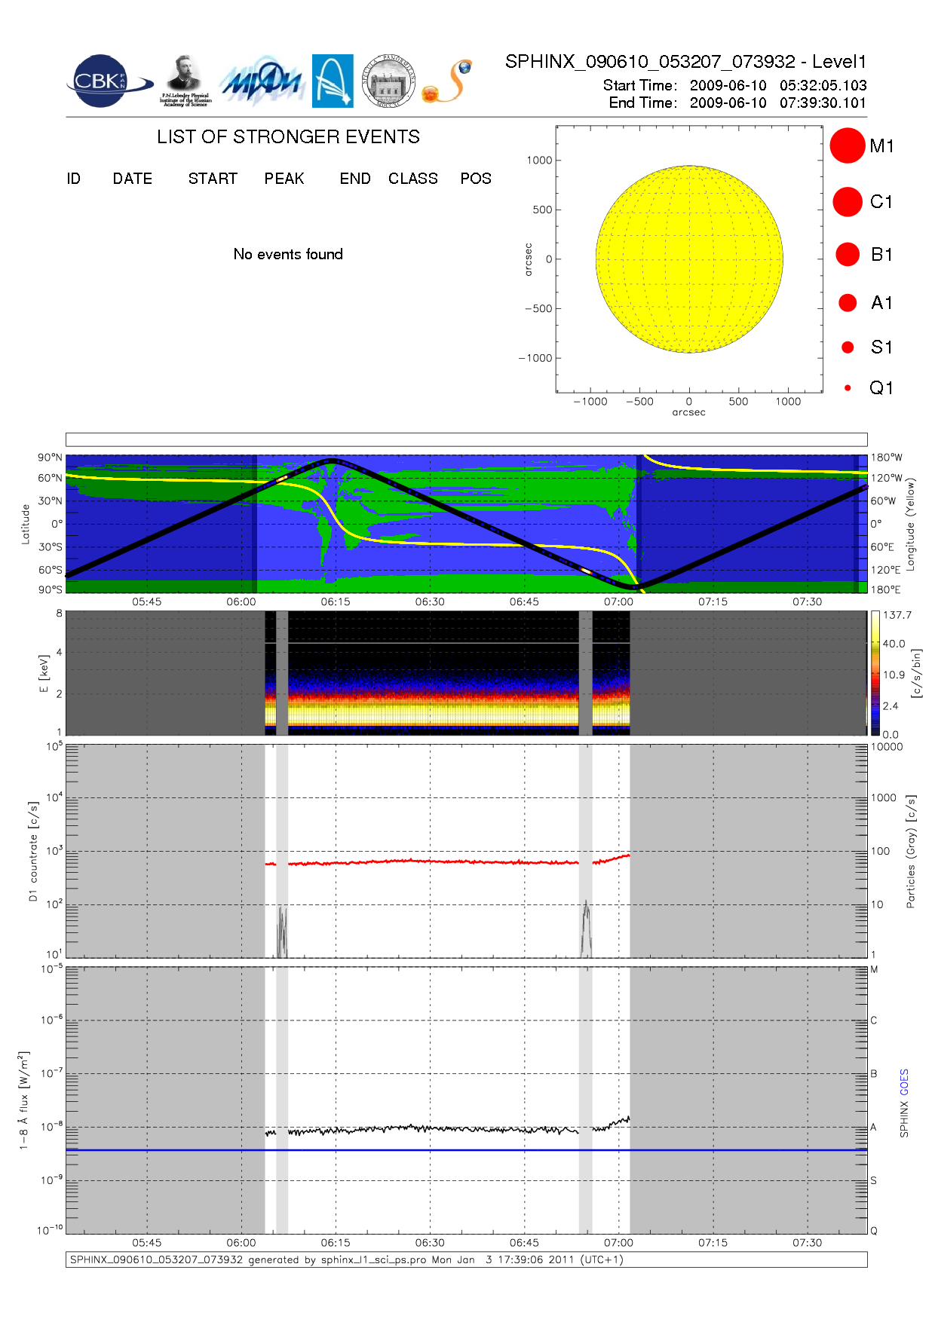Image resolution: width=935 pixels, height=1322 pixels.
Task: Click the black SPHINX flux curve
Action: tap(447, 1128)
